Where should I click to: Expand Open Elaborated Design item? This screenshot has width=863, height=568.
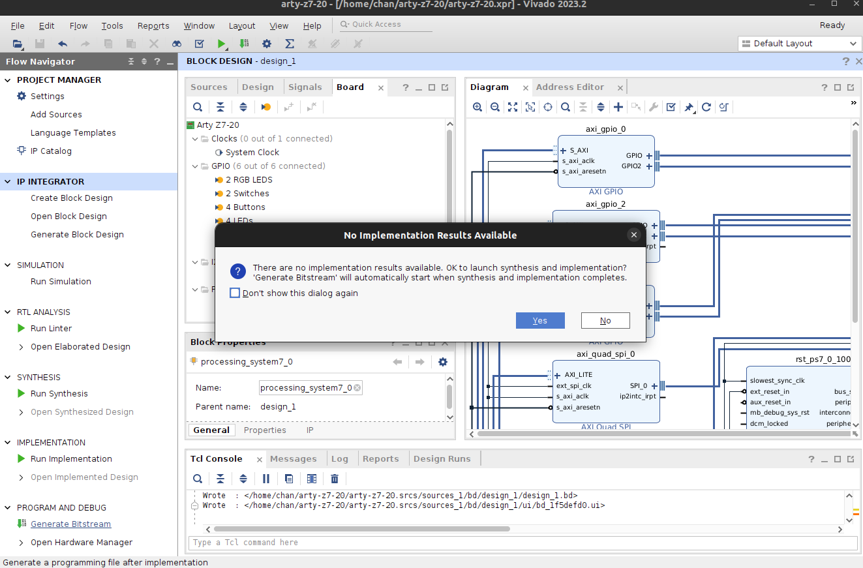pyautogui.click(x=22, y=347)
